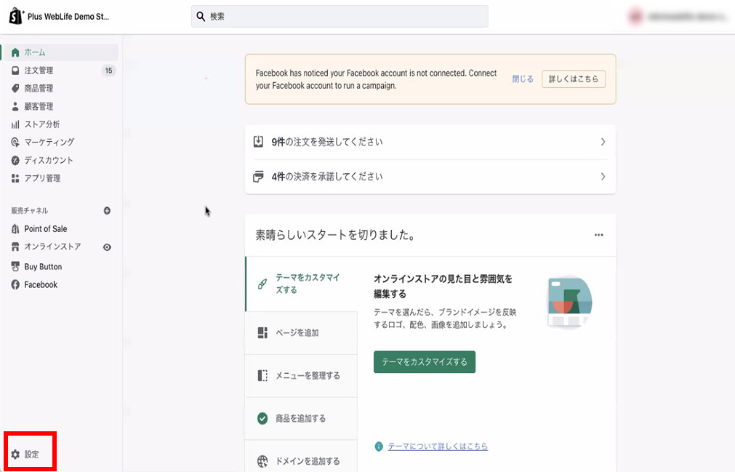This screenshot has width=735, height=472.
Task: Click the テーマをカスタマイズする button
Action: (424, 361)
